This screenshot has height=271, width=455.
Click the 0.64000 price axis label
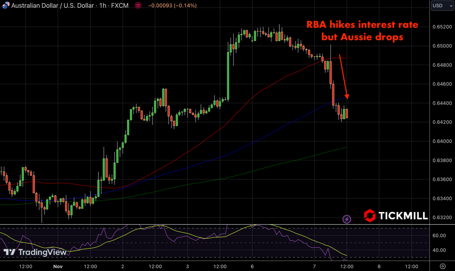pyautogui.click(x=442, y=141)
